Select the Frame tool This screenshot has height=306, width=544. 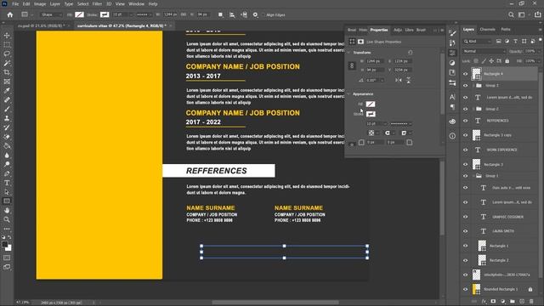tap(7, 82)
